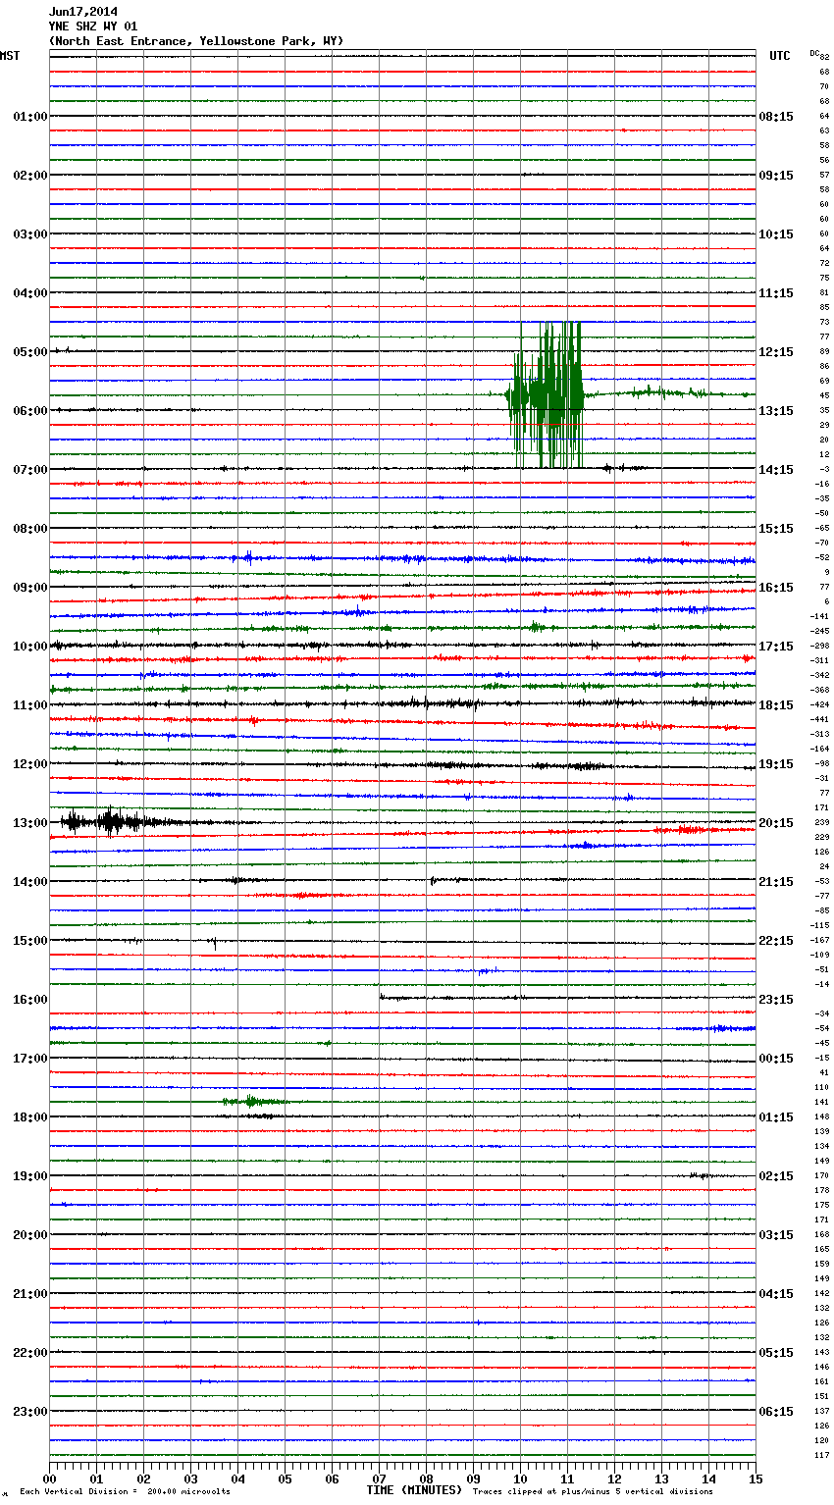Screen dimensions: 834x1505
Task: Click the 01:00 MST time label
Action: (x=30, y=117)
